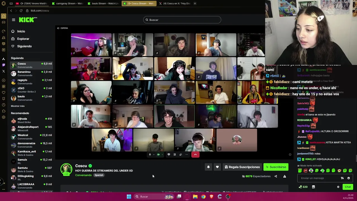The image size is (357, 201).
Task: Expand Mostrar más in following list
Action: click(x=18, y=106)
